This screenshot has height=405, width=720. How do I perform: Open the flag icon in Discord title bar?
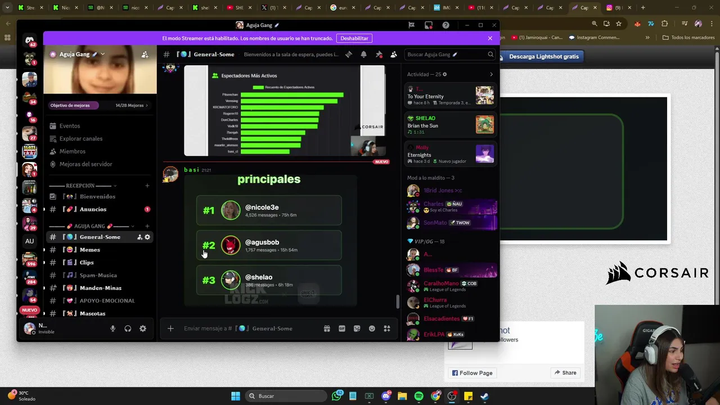(x=412, y=25)
